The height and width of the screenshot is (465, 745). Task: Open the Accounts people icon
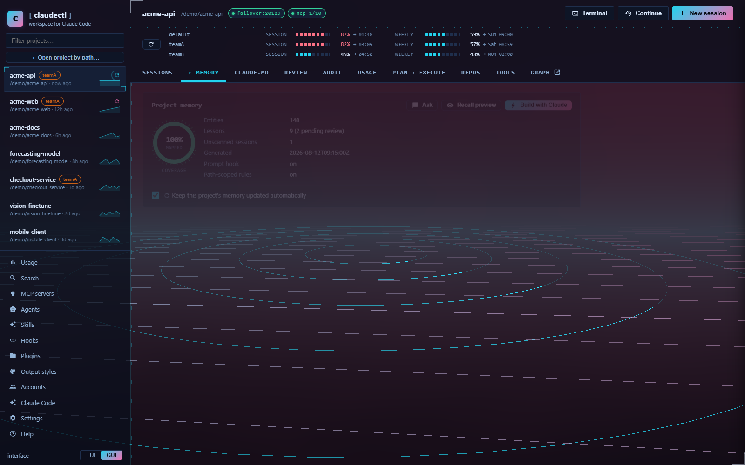[x=13, y=387]
